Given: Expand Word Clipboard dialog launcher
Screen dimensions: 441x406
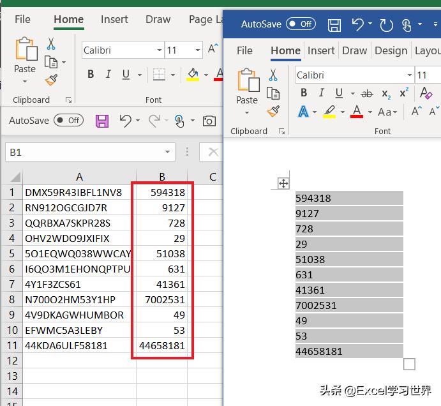Looking at the screenshot, I should 281,131.
